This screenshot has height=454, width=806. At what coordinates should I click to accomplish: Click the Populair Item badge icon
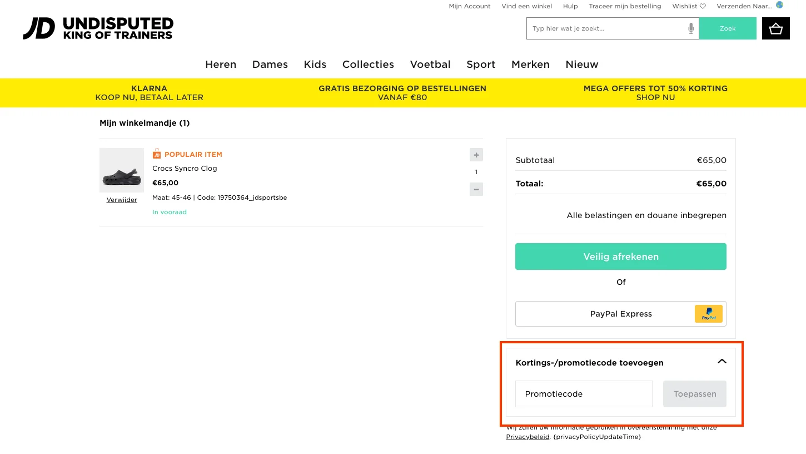(157, 154)
